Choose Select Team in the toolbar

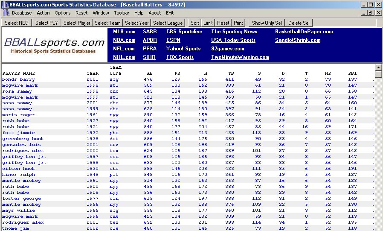click(x=107, y=23)
